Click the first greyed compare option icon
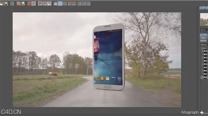The width and height of the screenshot is (208, 116). pyautogui.click(x=79, y=3)
